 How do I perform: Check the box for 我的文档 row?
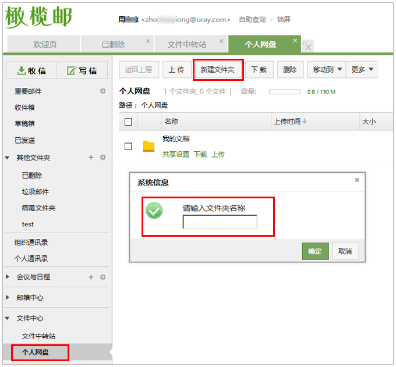[128, 147]
